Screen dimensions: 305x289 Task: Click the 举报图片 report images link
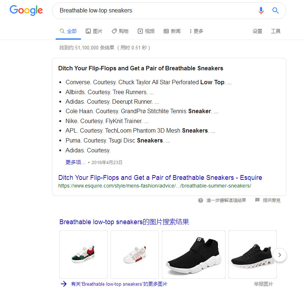(263, 284)
